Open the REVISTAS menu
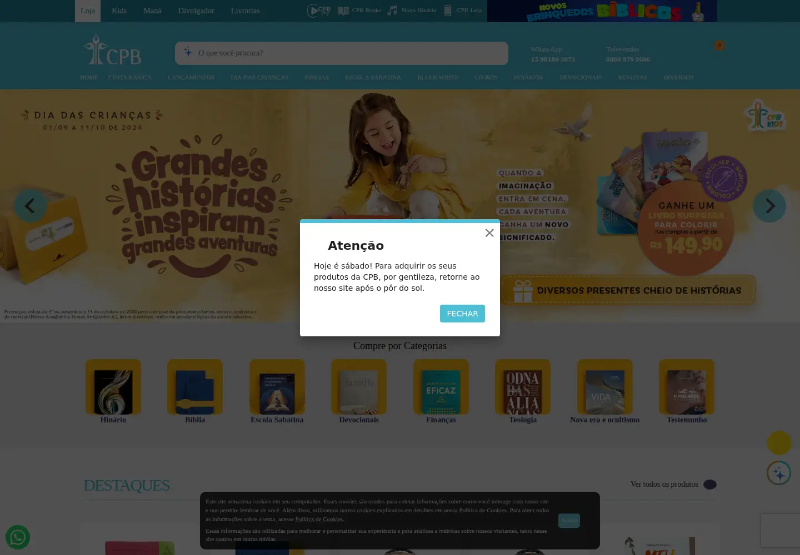 coord(632,77)
